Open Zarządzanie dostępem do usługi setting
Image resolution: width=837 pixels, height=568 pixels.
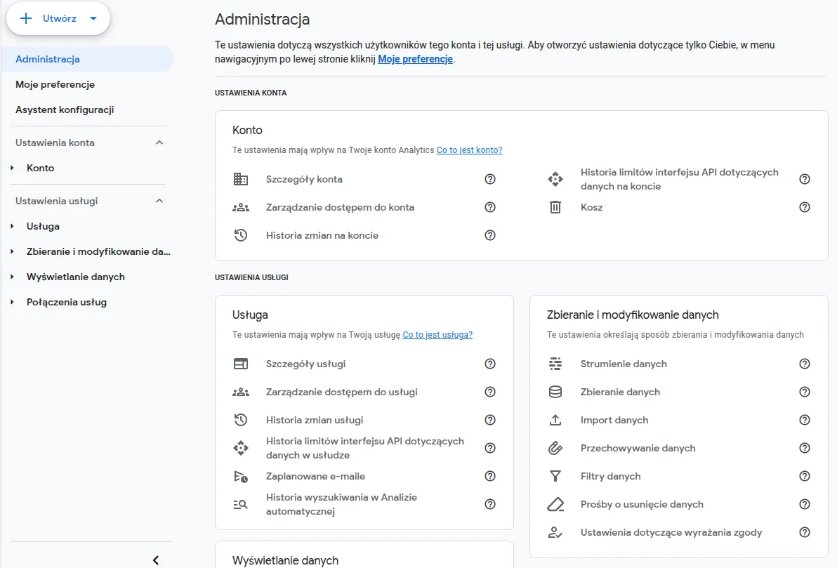[342, 392]
